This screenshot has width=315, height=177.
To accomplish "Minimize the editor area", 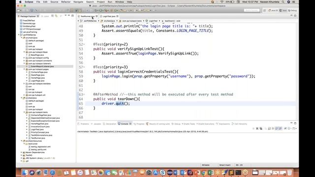I will click(x=291, y=16).
